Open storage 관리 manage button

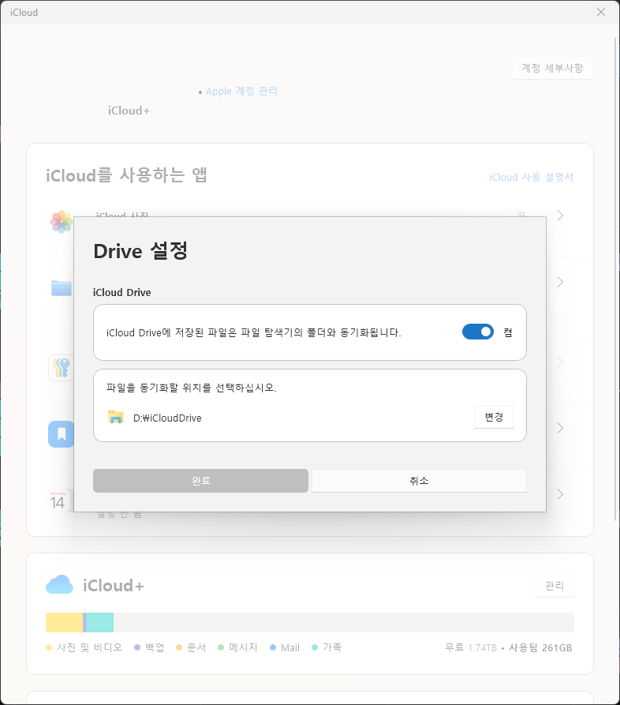pos(555,586)
